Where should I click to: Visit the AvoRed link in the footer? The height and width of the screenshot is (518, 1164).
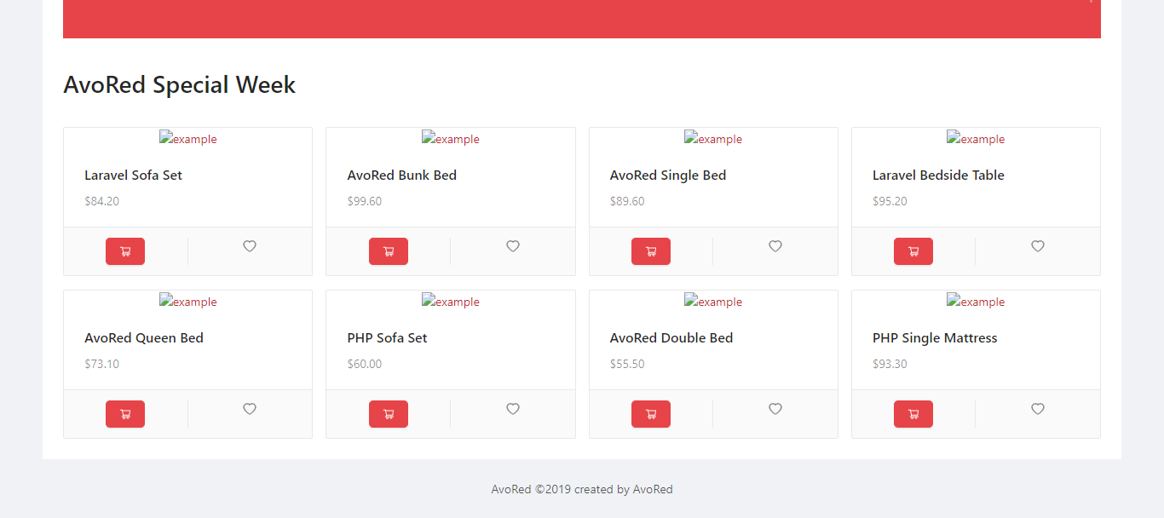click(651, 488)
